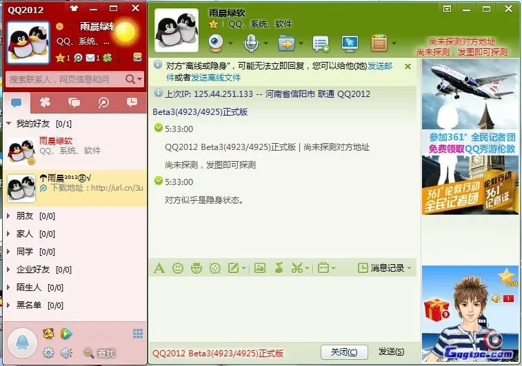Click the screenshot scissors icon
The width and height of the screenshot is (522, 366).
pyautogui.click(x=297, y=268)
